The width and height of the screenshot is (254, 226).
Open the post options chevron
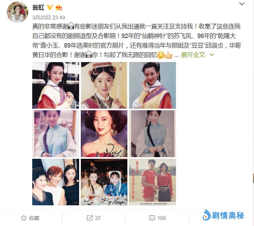(242, 4)
